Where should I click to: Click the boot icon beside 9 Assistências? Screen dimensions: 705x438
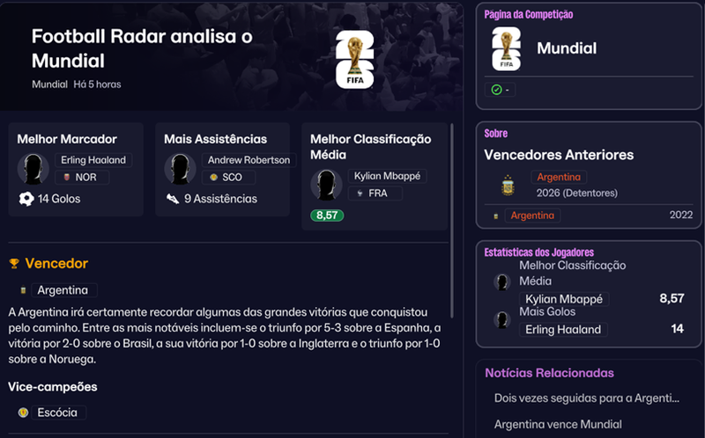click(x=173, y=199)
